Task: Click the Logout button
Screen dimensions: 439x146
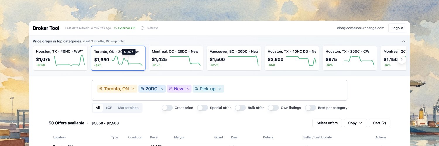Action: click(397, 28)
